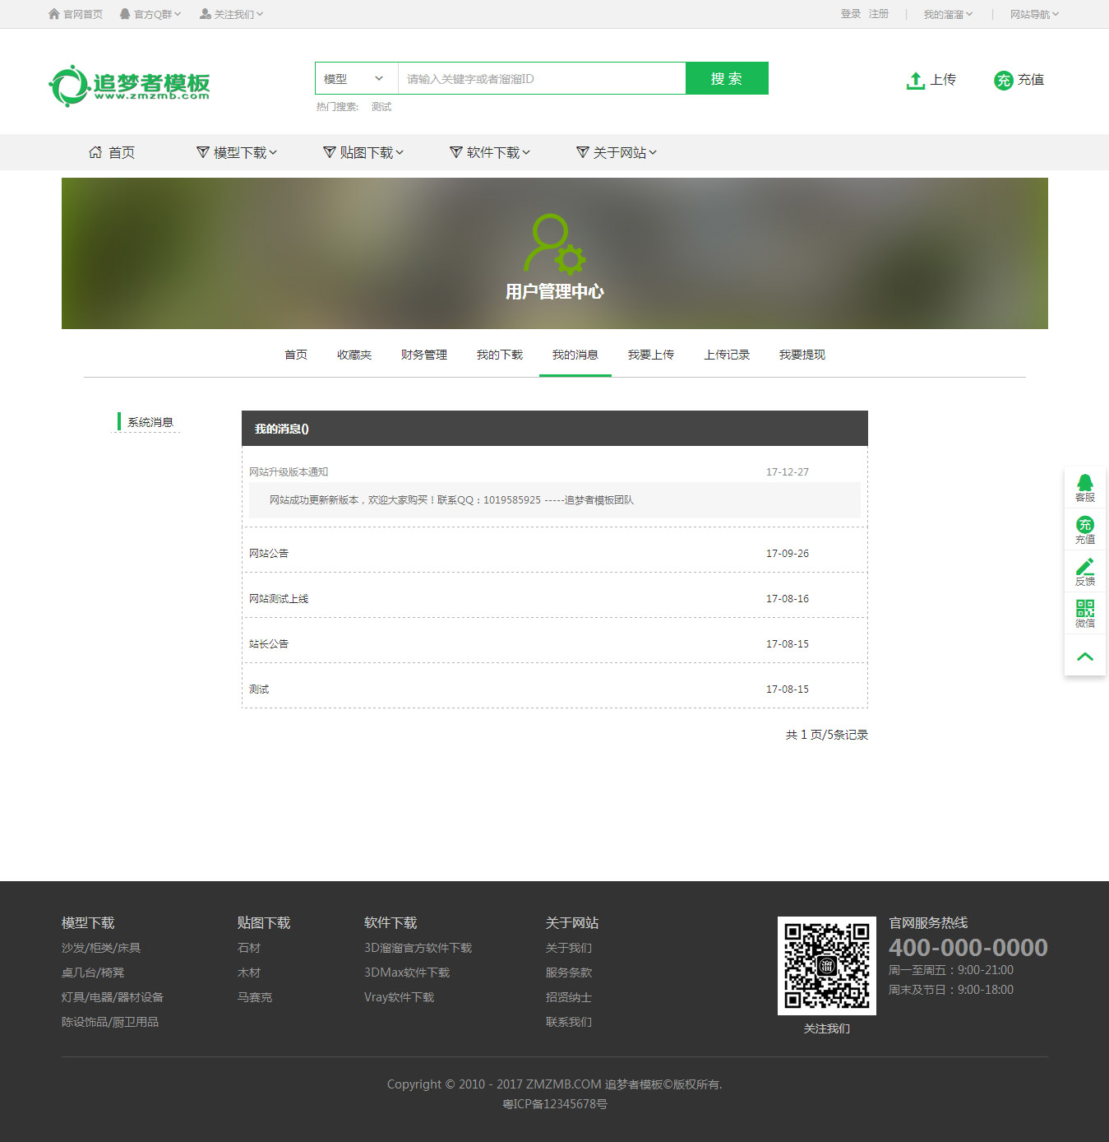This screenshot has width=1109, height=1142.
Task: Click the home icon in navigation bar
Action: pos(95,152)
